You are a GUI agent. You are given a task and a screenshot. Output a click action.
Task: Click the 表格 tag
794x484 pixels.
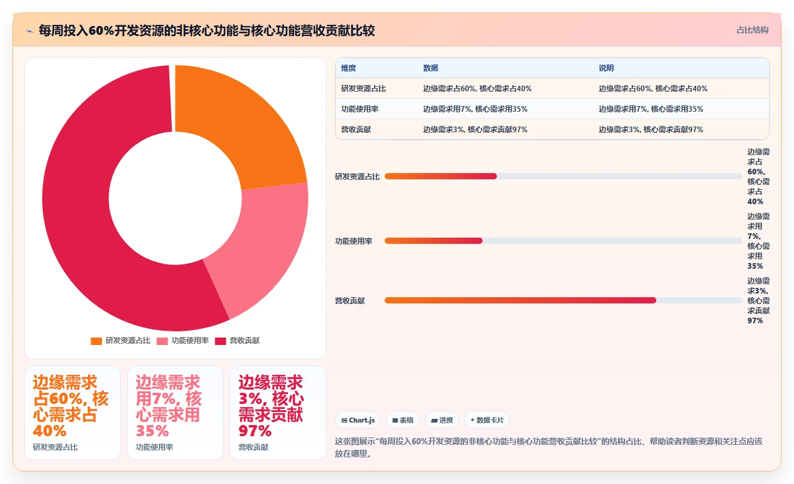(403, 420)
